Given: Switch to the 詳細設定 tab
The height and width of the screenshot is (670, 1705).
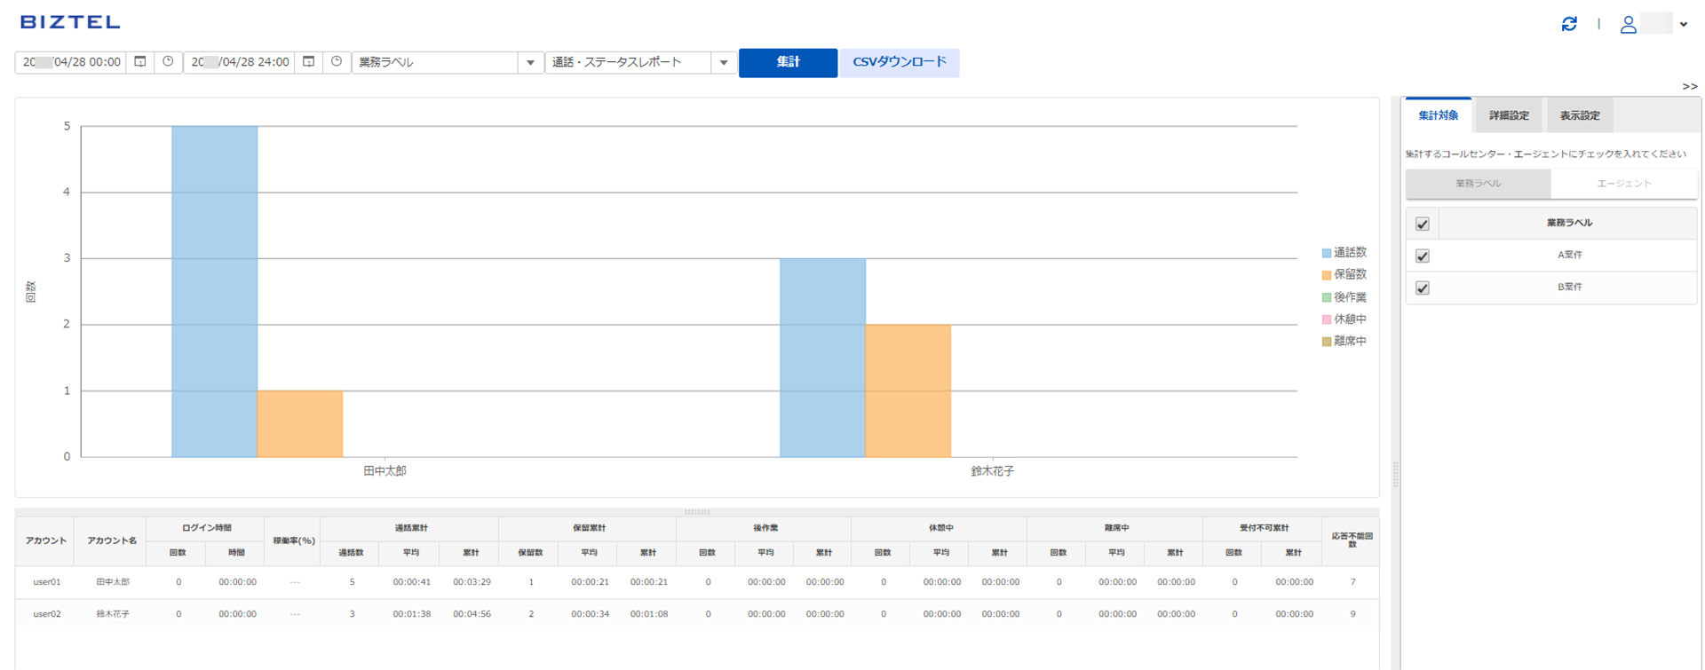Looking at the screenshot, I should click(1509, 115).
